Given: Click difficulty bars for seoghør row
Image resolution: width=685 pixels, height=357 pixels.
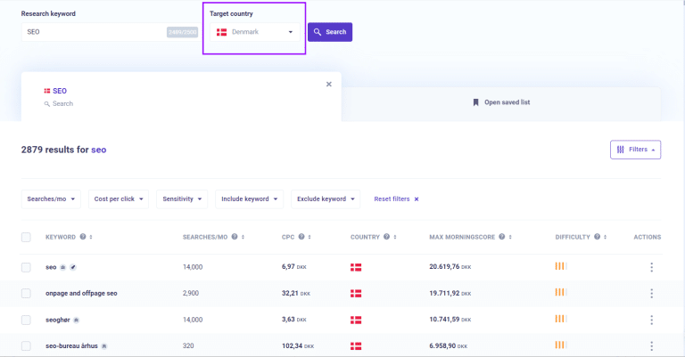Looking at the screenshot, I should (x=561, y=319).
